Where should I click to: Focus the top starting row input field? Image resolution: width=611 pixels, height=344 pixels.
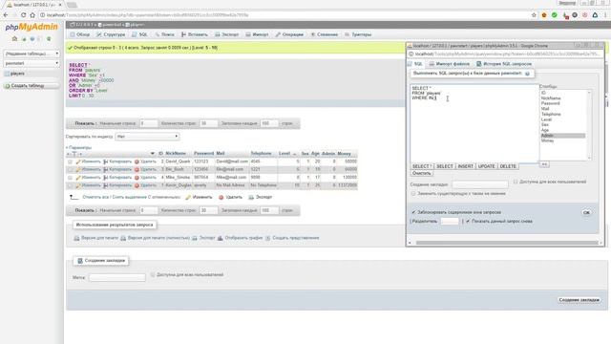(149, 123)
